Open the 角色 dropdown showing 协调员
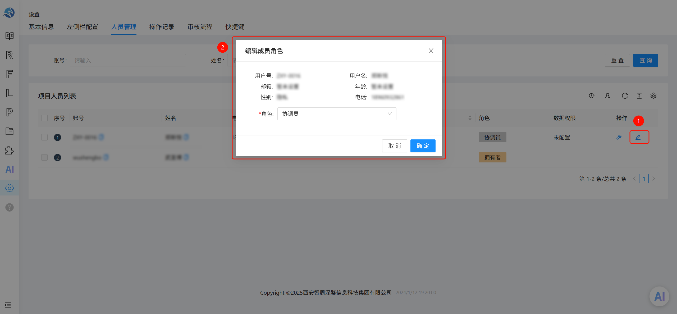 tap(337, 114)
